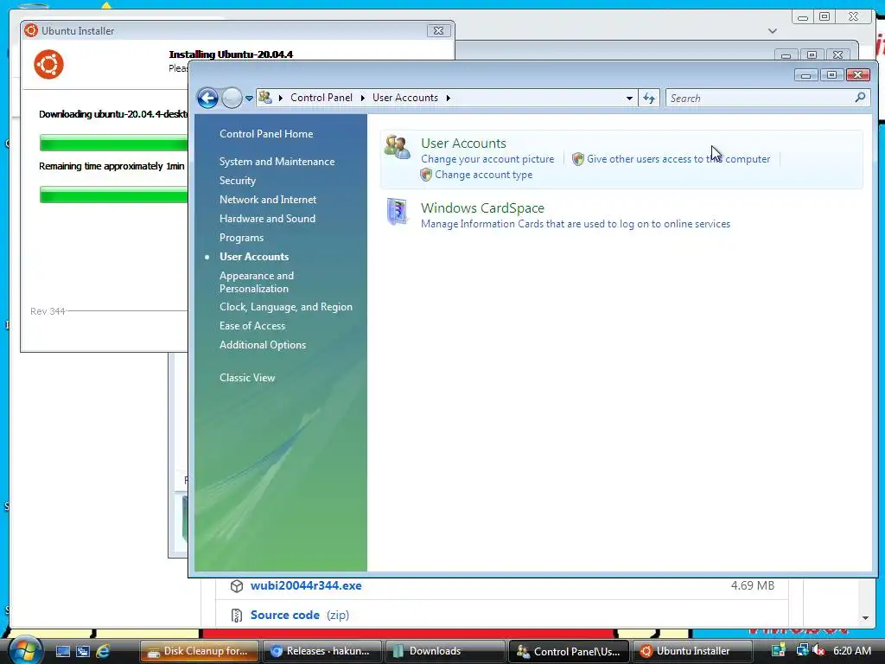Image resolution: width=885 pixels, height=664 pixels.
Task: Click the Ubuntu logo in the installer window
Action: pos(48,64)
